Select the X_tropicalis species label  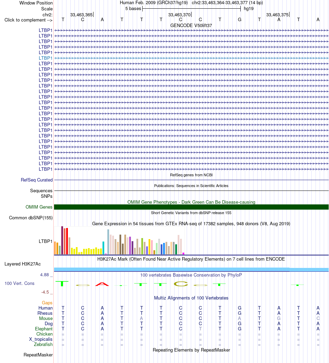41,339
